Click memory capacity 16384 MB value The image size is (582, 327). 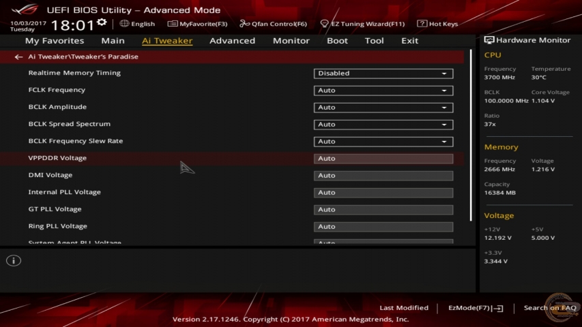click(499, 193)
